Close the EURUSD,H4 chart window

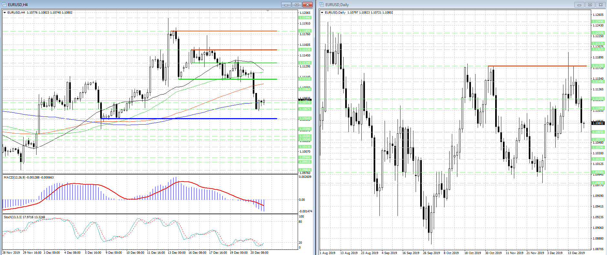coord(307,5)
